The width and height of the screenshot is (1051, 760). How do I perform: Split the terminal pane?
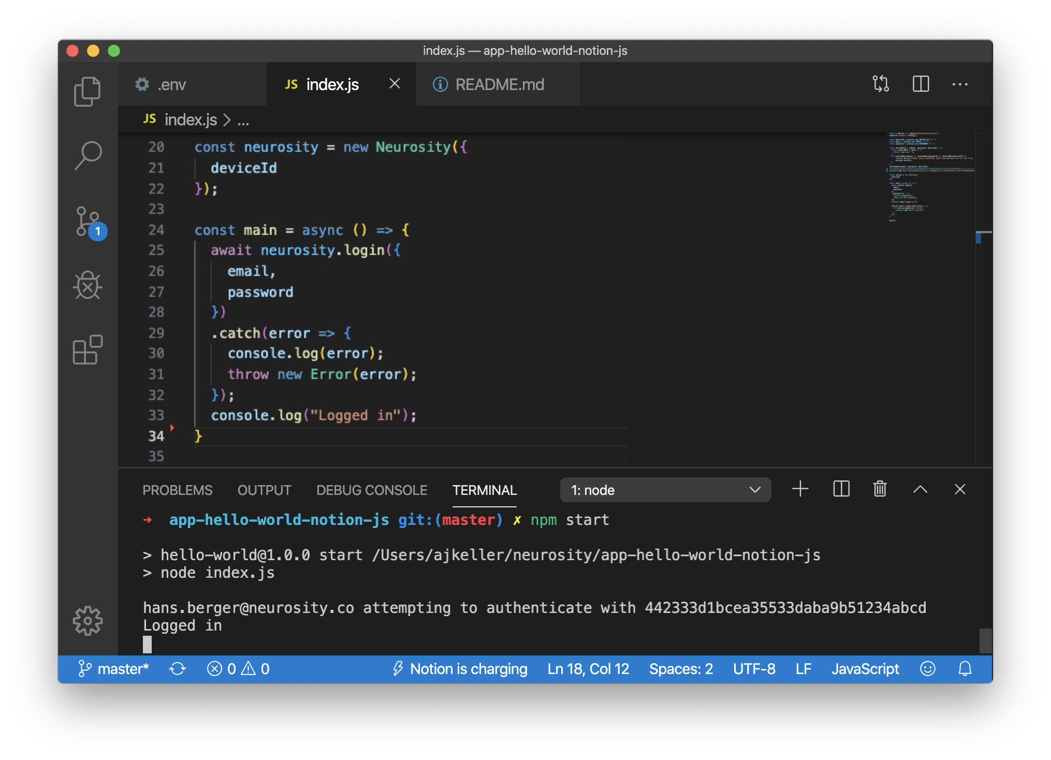point(841,489)
